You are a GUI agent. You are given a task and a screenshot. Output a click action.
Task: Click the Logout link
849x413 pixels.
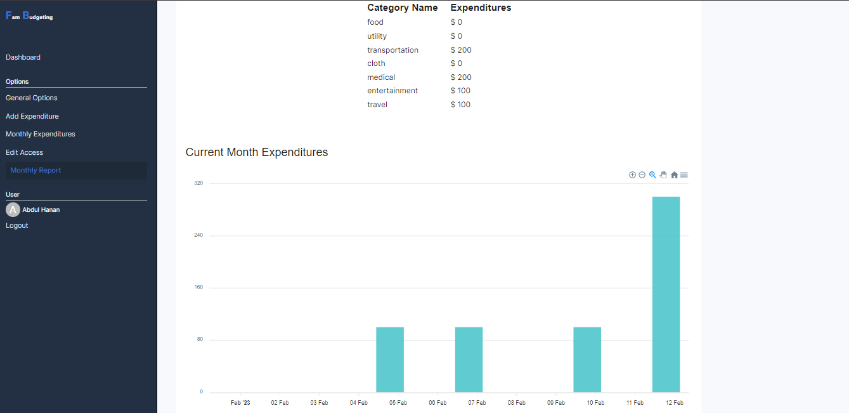click(17, 225)
